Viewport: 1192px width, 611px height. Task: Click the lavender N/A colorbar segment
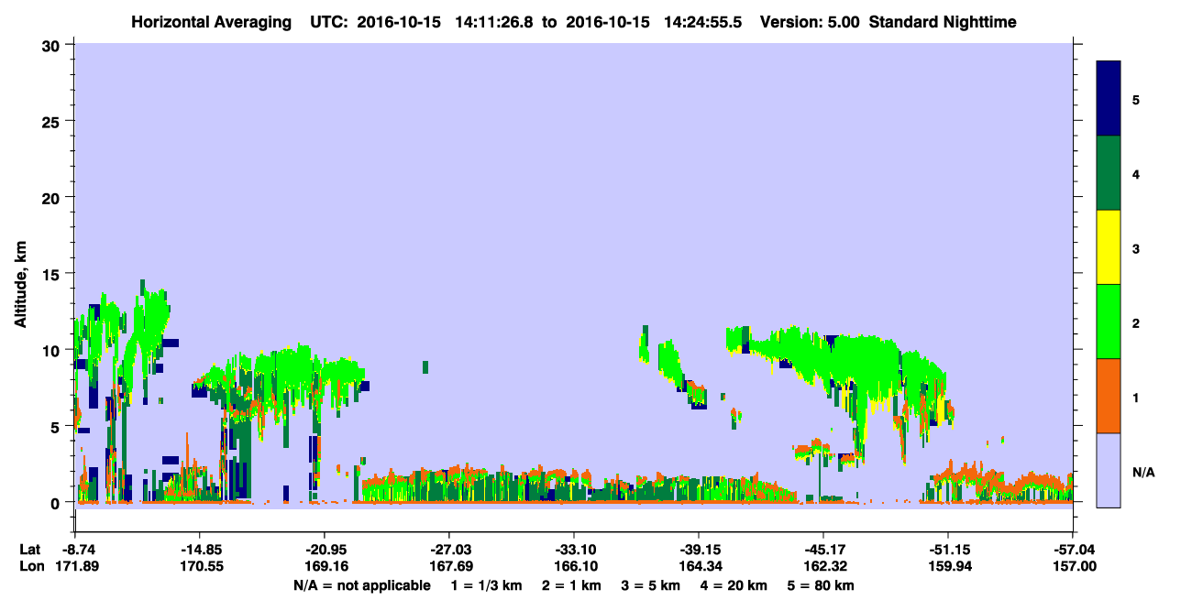pos(1109,470)
